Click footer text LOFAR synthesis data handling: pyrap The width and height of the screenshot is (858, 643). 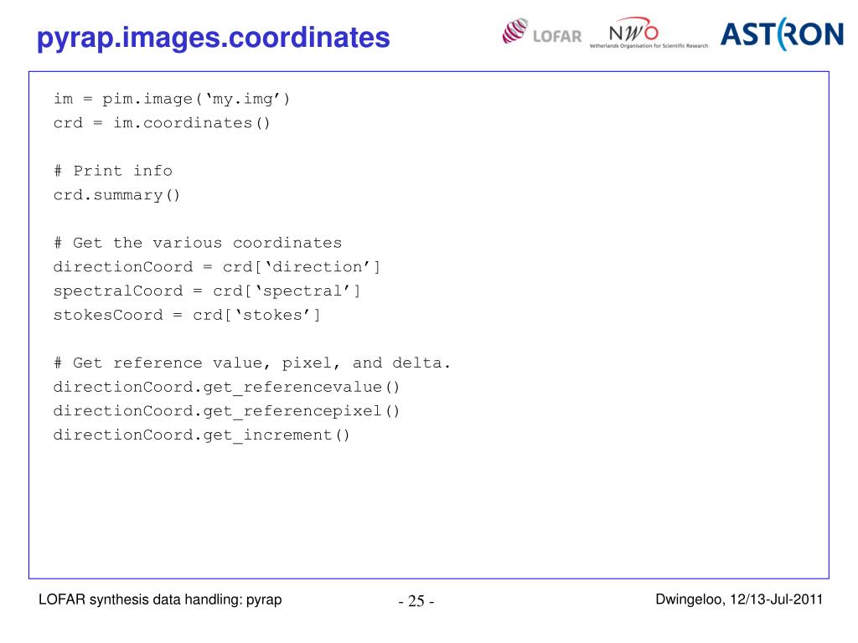160,599
